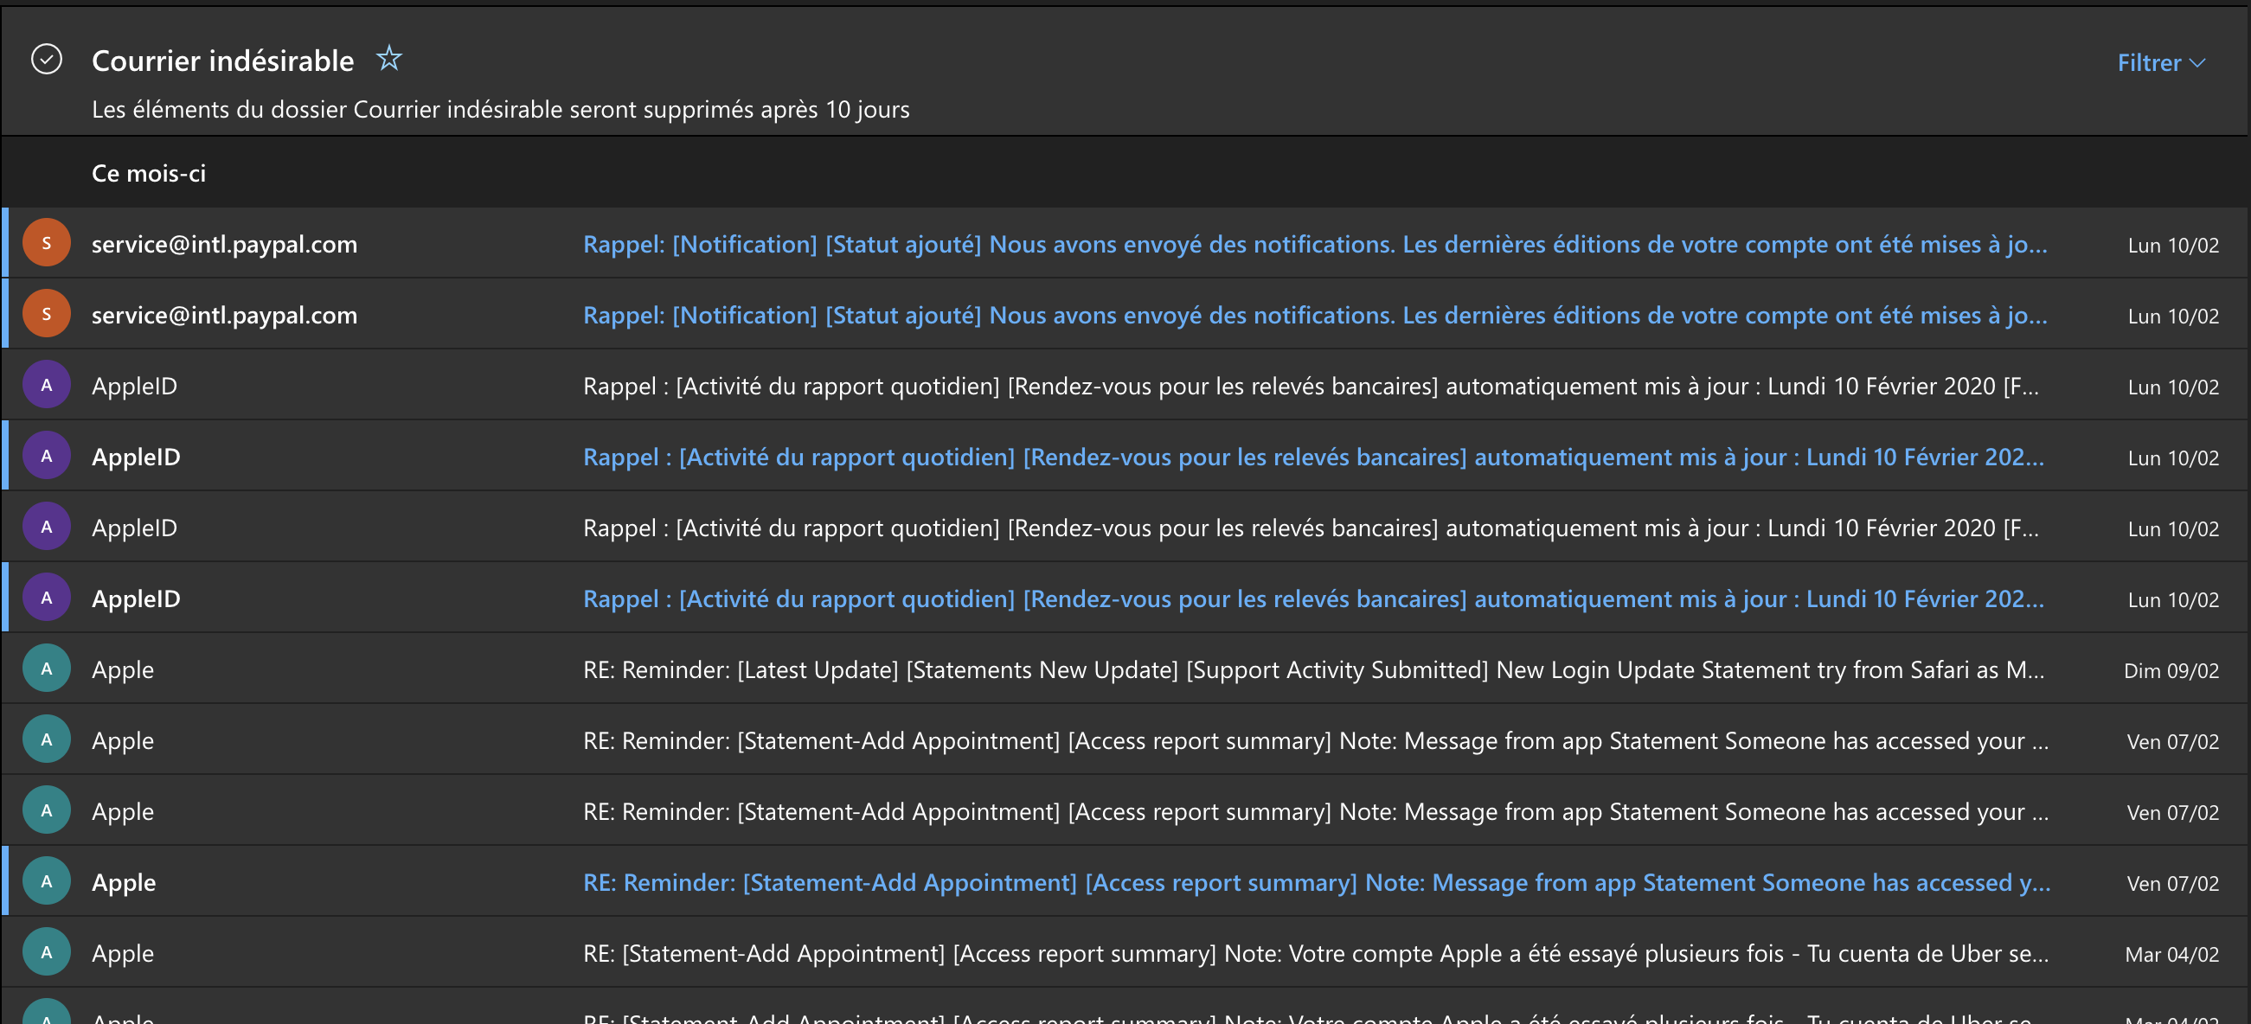
Task: Click the second service@intl.paypal.com sender name
Action: coord(225,315)
